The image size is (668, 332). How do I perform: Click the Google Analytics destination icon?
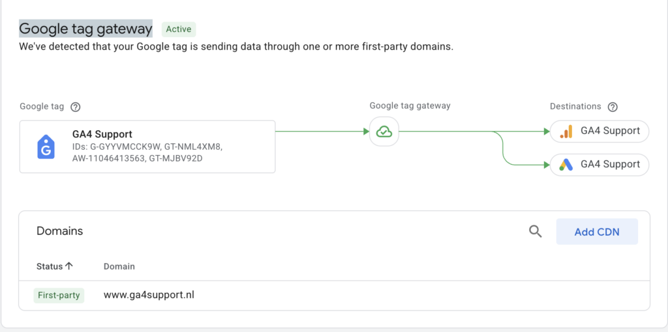566,131
